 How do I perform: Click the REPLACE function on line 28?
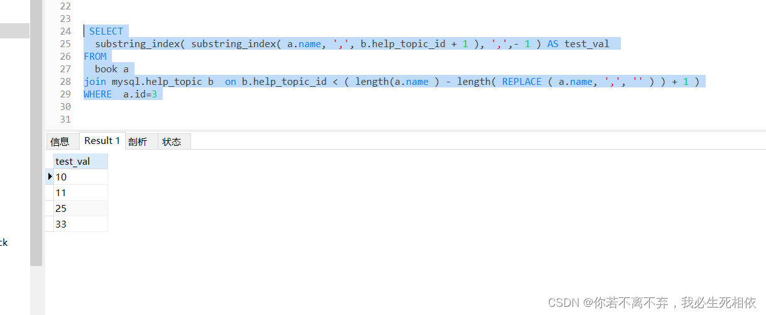point(522,82)
